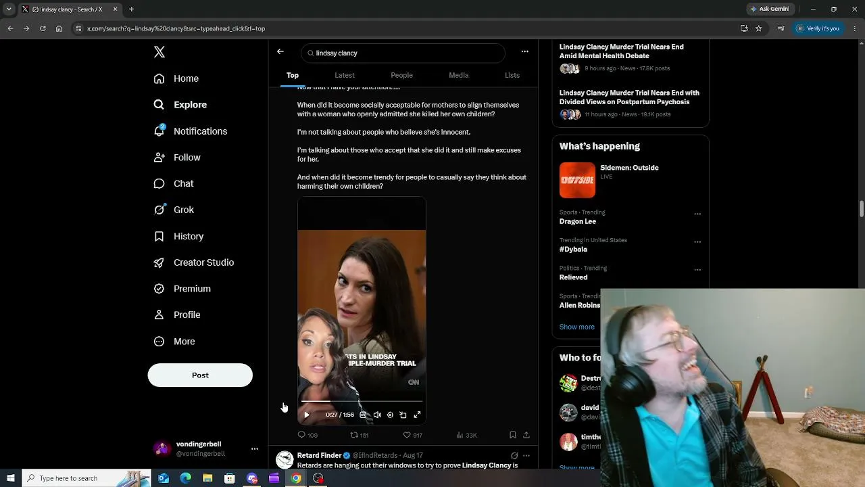Open Notifications in the sidebar

tap(191, 131)
